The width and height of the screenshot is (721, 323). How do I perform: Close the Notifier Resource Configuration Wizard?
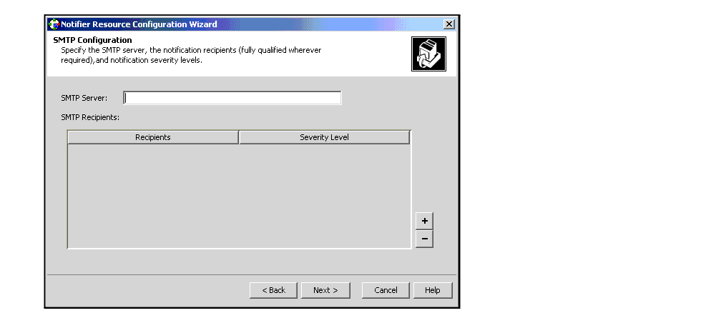pyautogui.click(x=448, y=24)
